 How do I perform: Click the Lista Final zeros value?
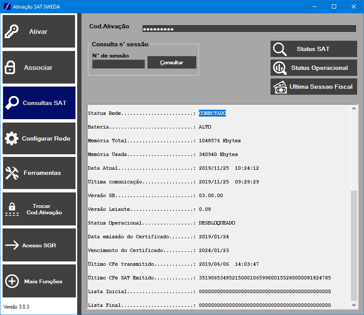pos(265,305)
